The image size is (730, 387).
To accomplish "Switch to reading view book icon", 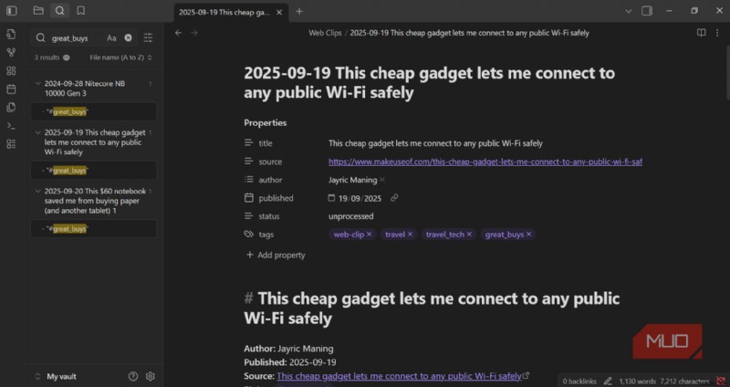I will pos(701,33).
